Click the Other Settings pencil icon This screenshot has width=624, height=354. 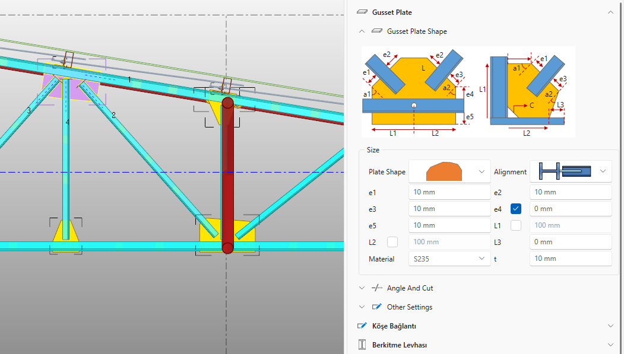(x=376, y=307)
